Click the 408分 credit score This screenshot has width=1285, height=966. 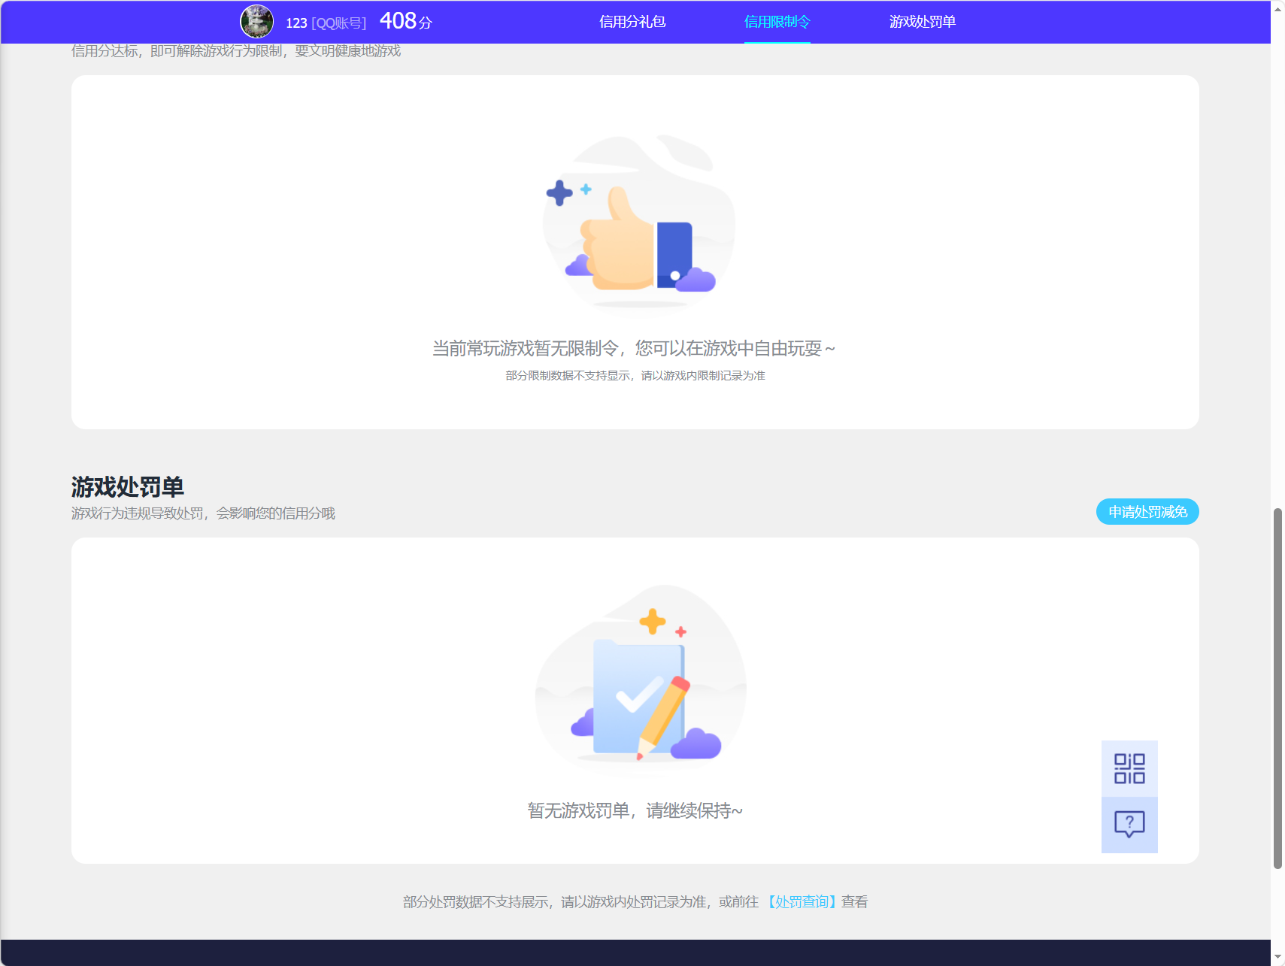(x=406, y=21)
